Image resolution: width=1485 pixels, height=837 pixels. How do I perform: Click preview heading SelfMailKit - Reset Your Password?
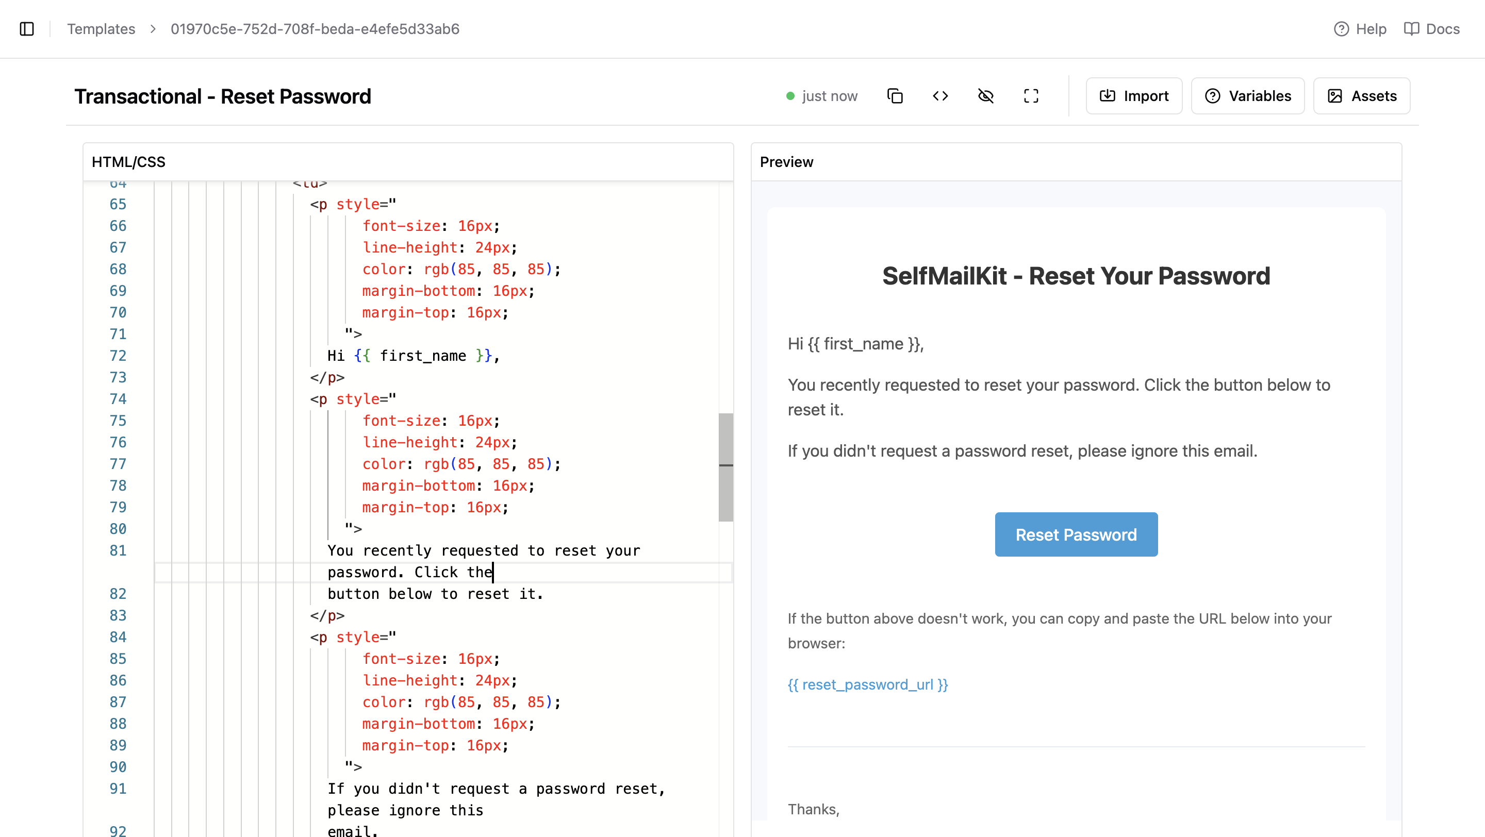[x=1076, y=276]
